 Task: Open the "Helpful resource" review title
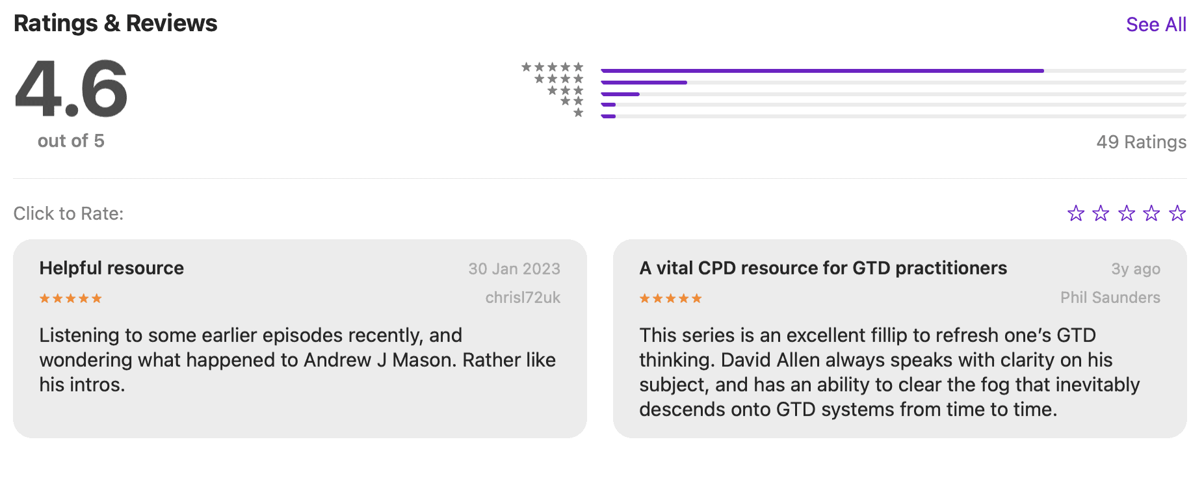[x=112, y=268]
